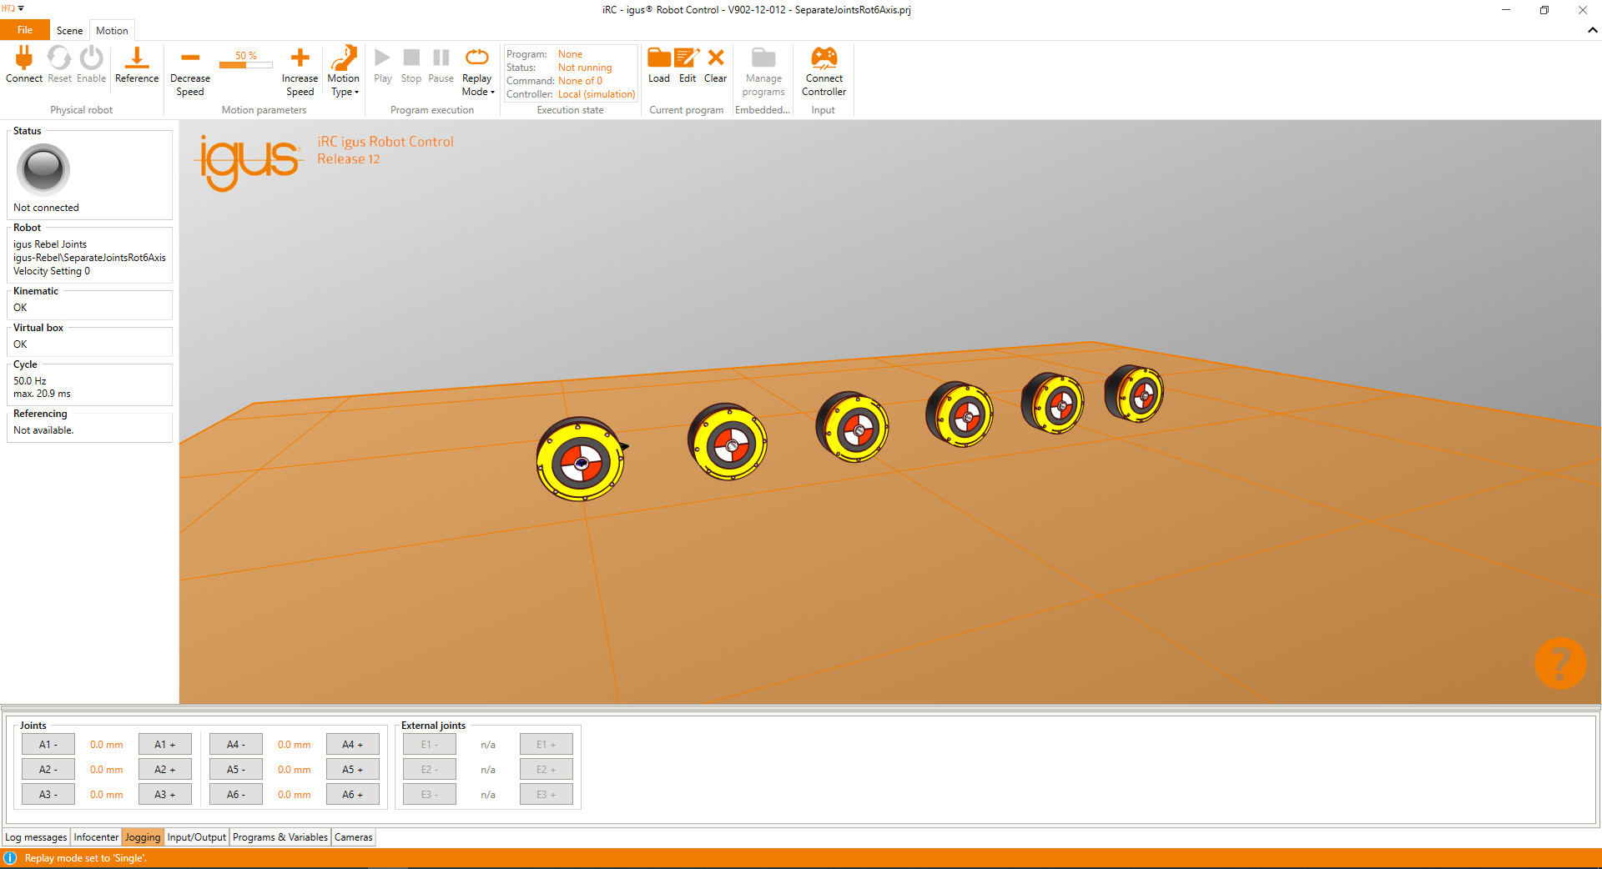Click the orange help question mark
The width and height of the screenshot is (1602, 869).
[x=1560, y=663]
